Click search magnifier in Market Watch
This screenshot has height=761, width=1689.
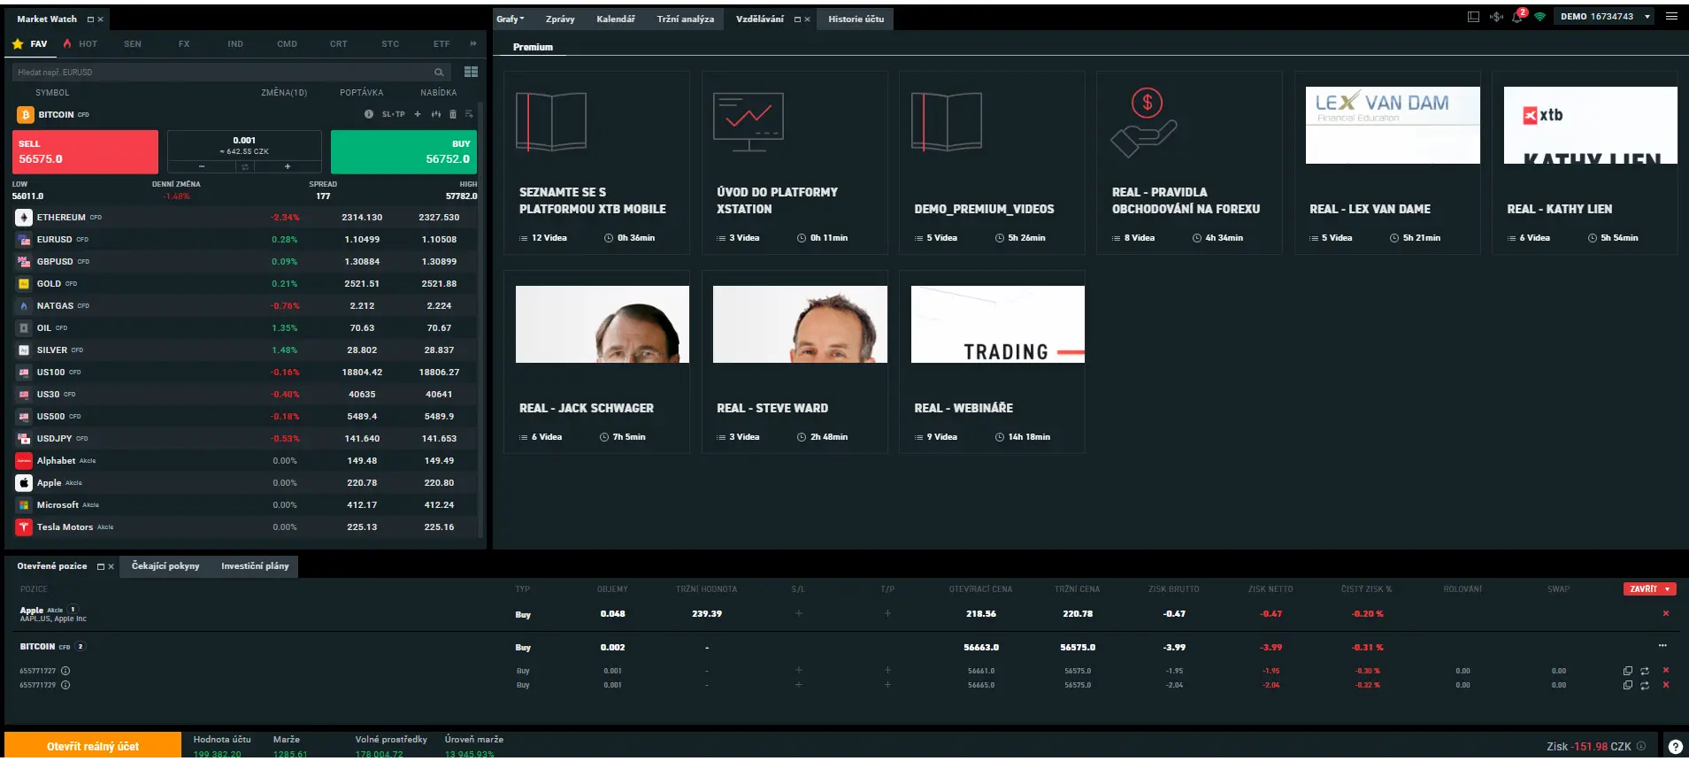pos(439,73)
